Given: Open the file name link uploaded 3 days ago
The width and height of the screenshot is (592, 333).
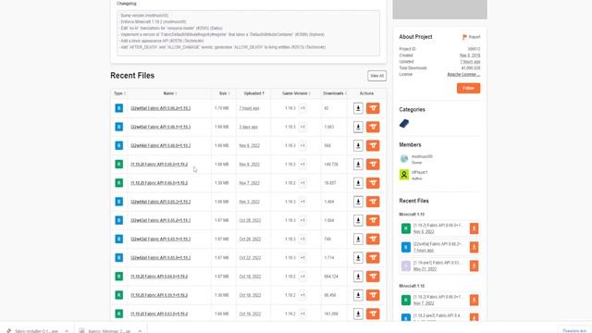Looking at the screenshot, I should [x=160, y=127].
